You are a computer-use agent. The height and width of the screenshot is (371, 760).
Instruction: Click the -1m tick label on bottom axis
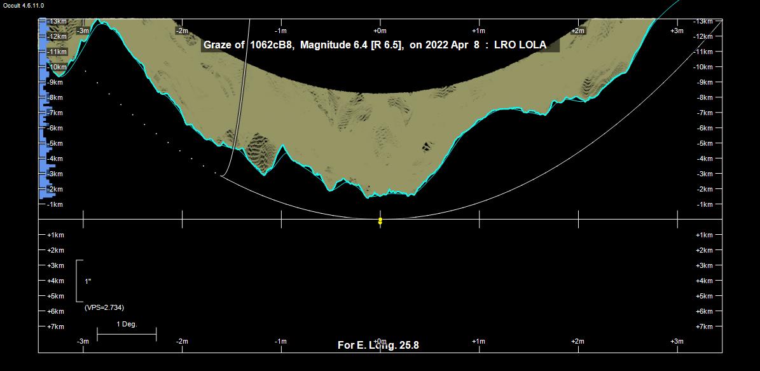tap(280, 342)
